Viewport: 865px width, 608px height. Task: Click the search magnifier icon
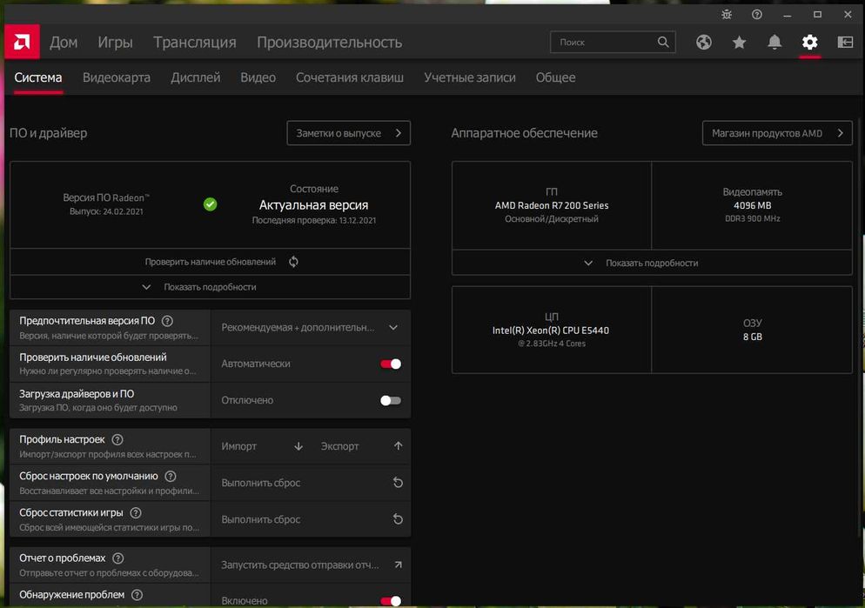(663, 42)
